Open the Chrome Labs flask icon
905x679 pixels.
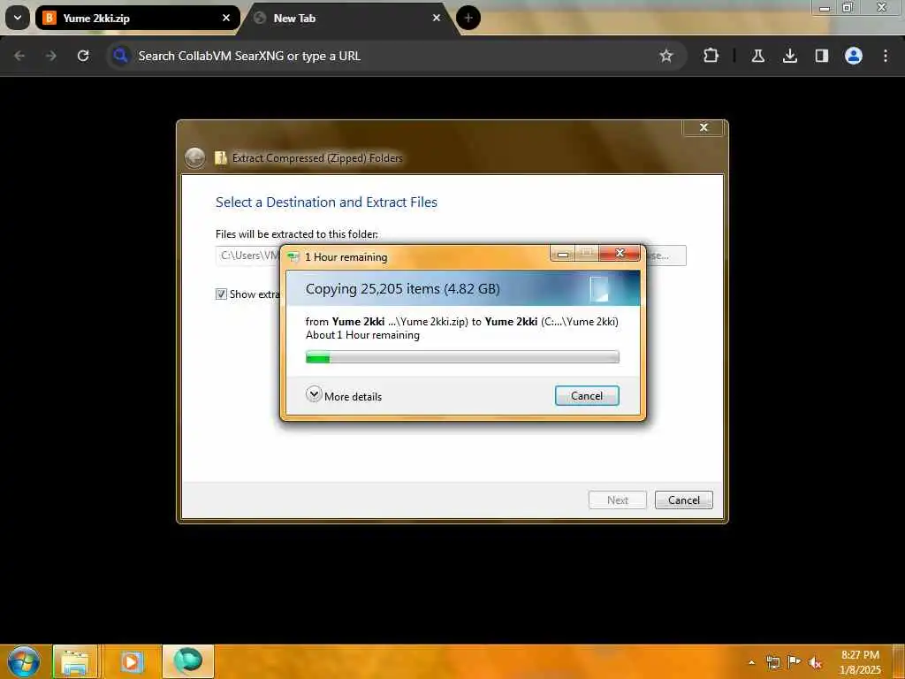point(757,56)
